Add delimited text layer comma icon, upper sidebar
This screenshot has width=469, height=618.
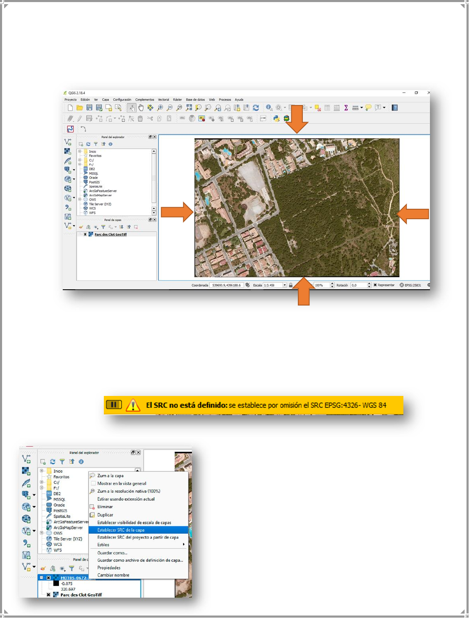coord(68,207)
